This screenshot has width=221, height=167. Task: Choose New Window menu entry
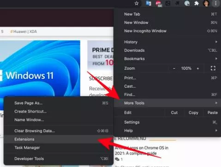coord(167,23)
